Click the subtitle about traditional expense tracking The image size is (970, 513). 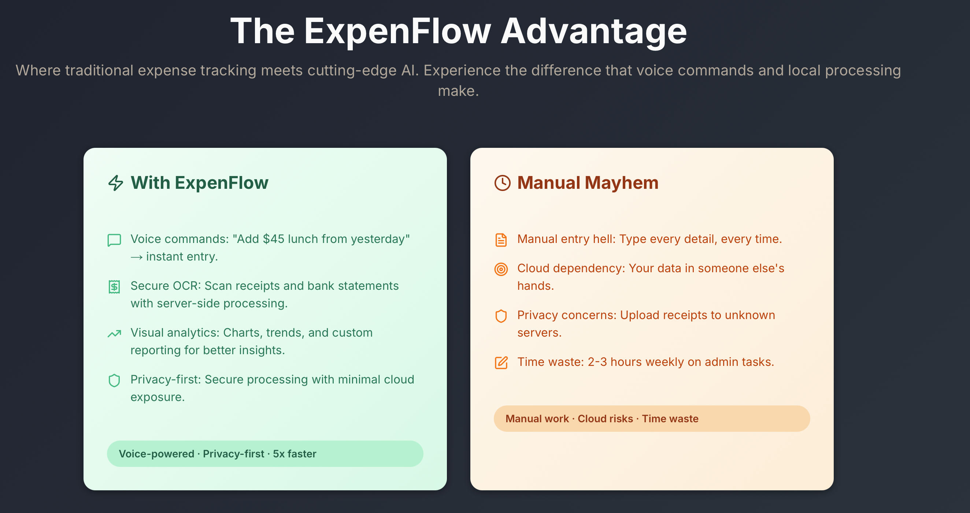[458, 80]
